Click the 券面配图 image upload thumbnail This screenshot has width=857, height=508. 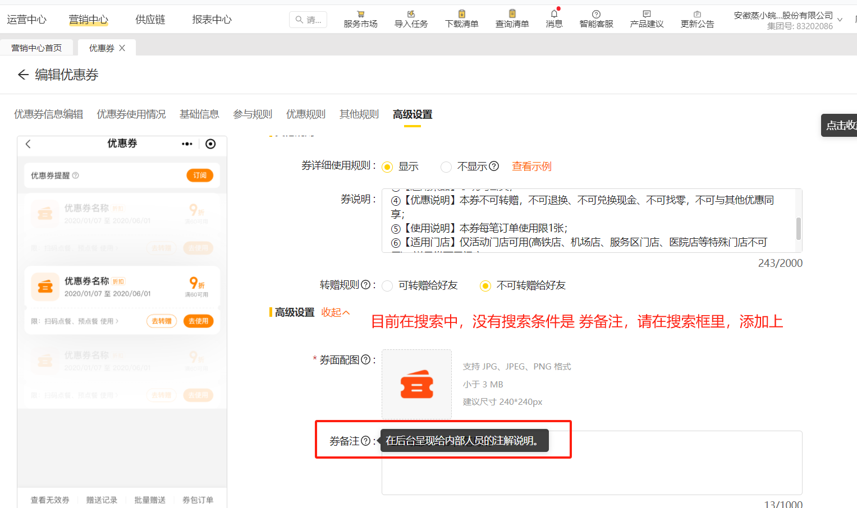pos(416,384)
